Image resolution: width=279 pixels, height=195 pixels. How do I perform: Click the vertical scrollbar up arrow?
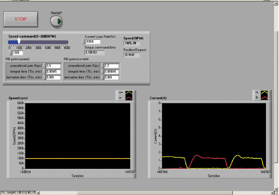(276, 4)
